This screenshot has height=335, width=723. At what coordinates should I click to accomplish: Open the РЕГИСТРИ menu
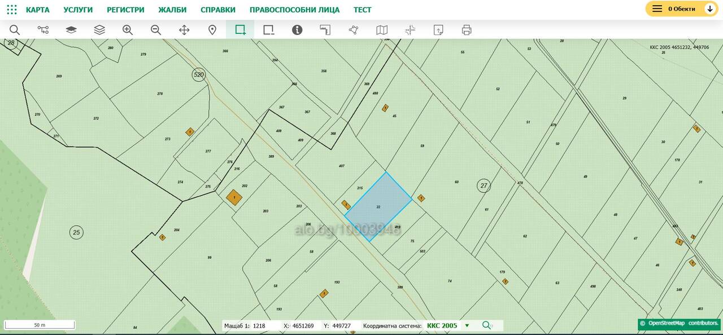[125, 10]
